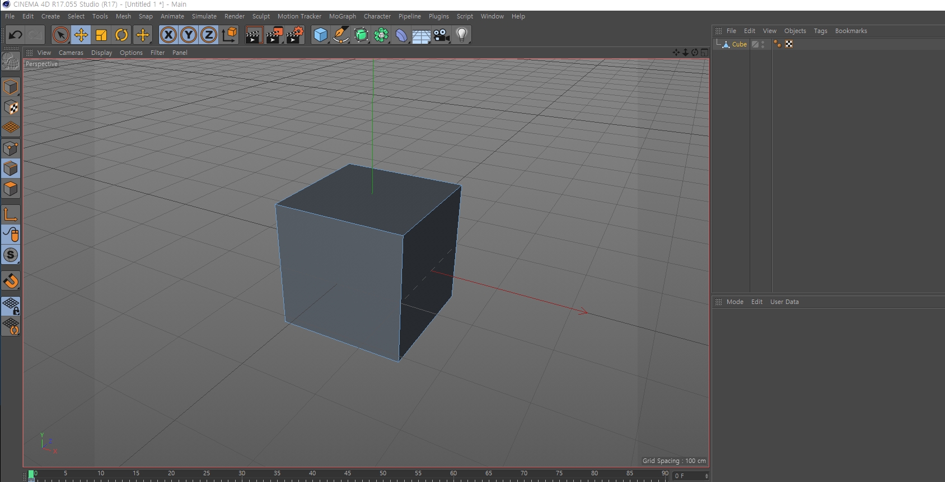Select Texture mode checkered cube icon
Screen dimensions: 945x482
[x=11, y=107]
